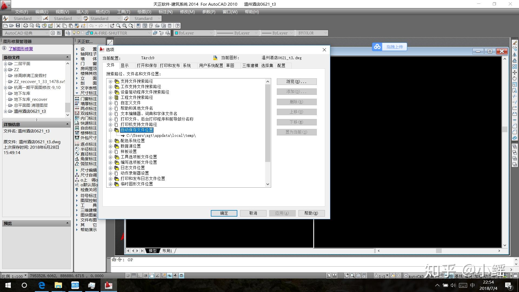Open the Properties palette icon
This screenshot has height=292, width=519.
(138, 26)
